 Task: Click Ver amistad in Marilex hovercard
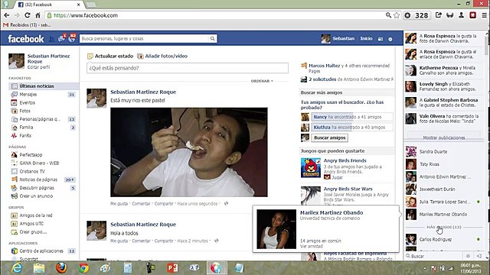(x=312, y=246)
